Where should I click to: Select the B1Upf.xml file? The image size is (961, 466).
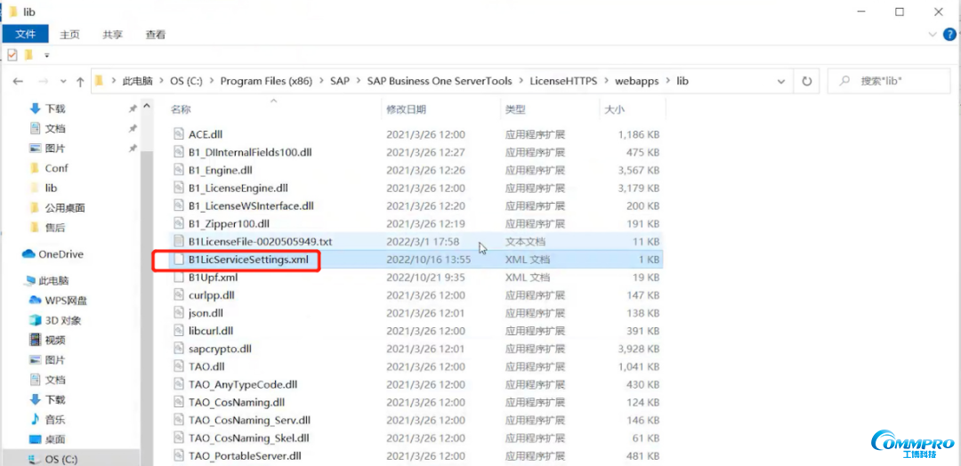(x=213, y=277)
